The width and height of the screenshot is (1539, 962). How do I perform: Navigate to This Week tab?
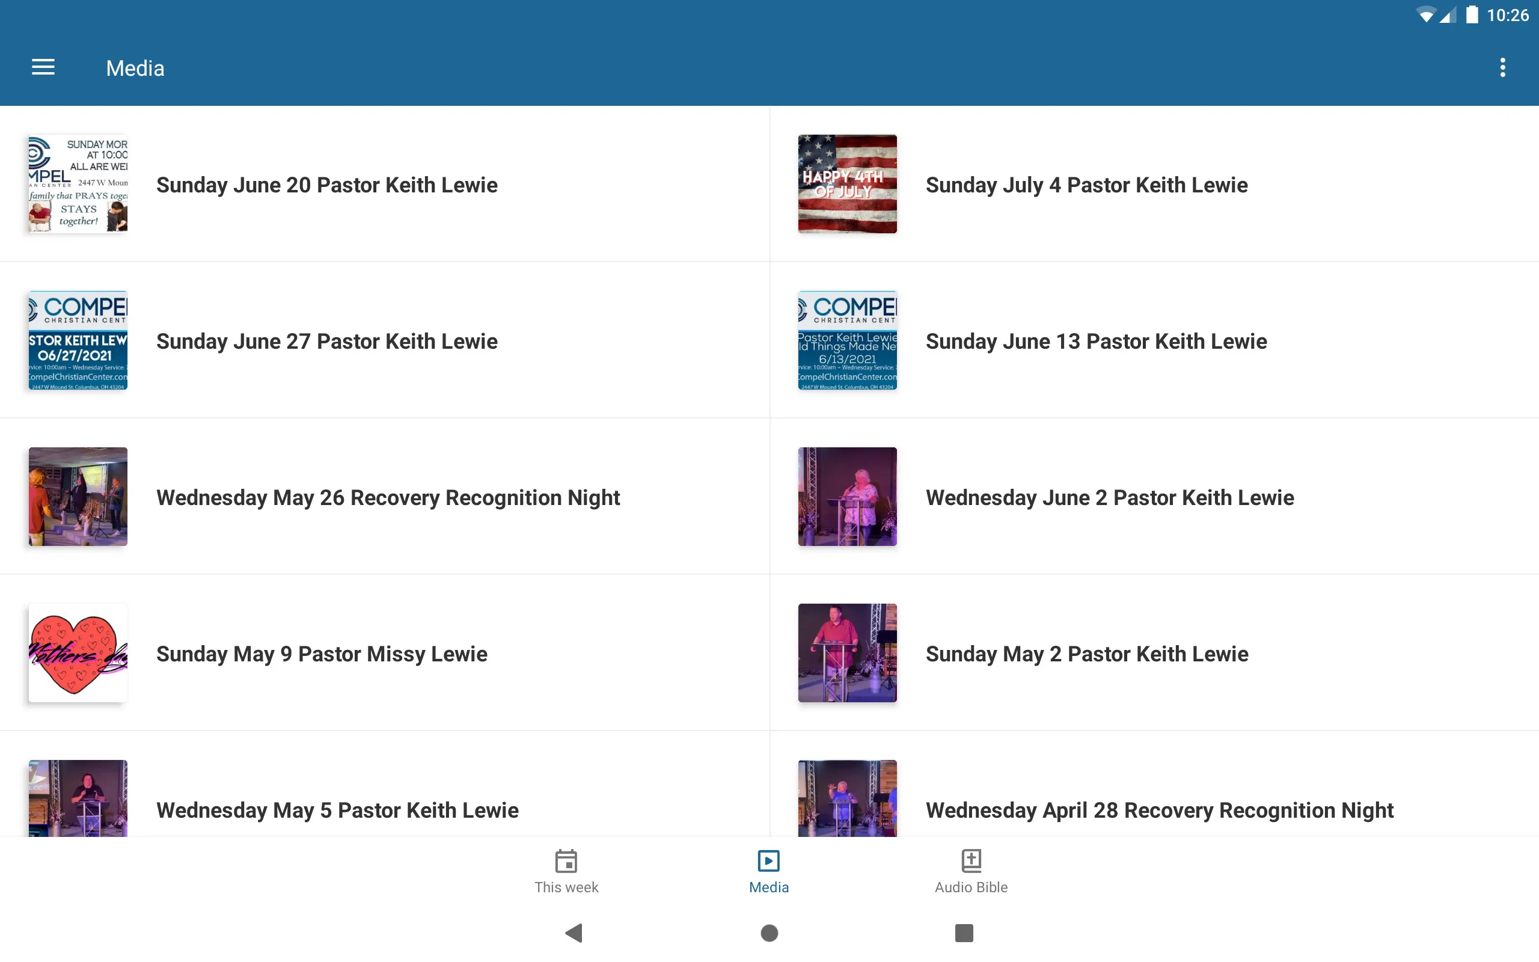tap(566, 871)
